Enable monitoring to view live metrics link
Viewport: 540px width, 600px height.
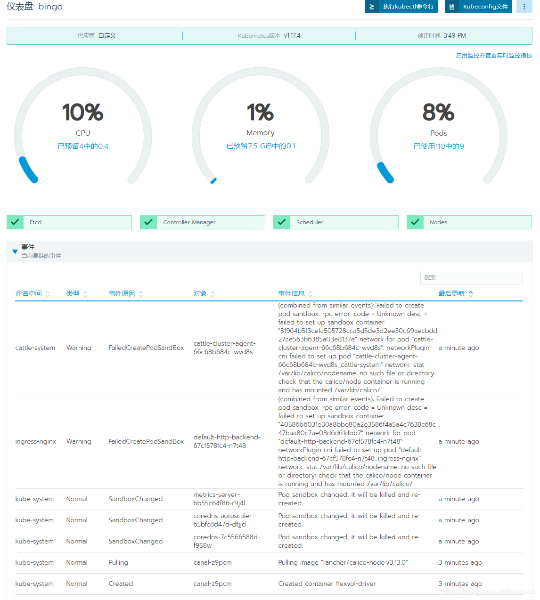494,56
